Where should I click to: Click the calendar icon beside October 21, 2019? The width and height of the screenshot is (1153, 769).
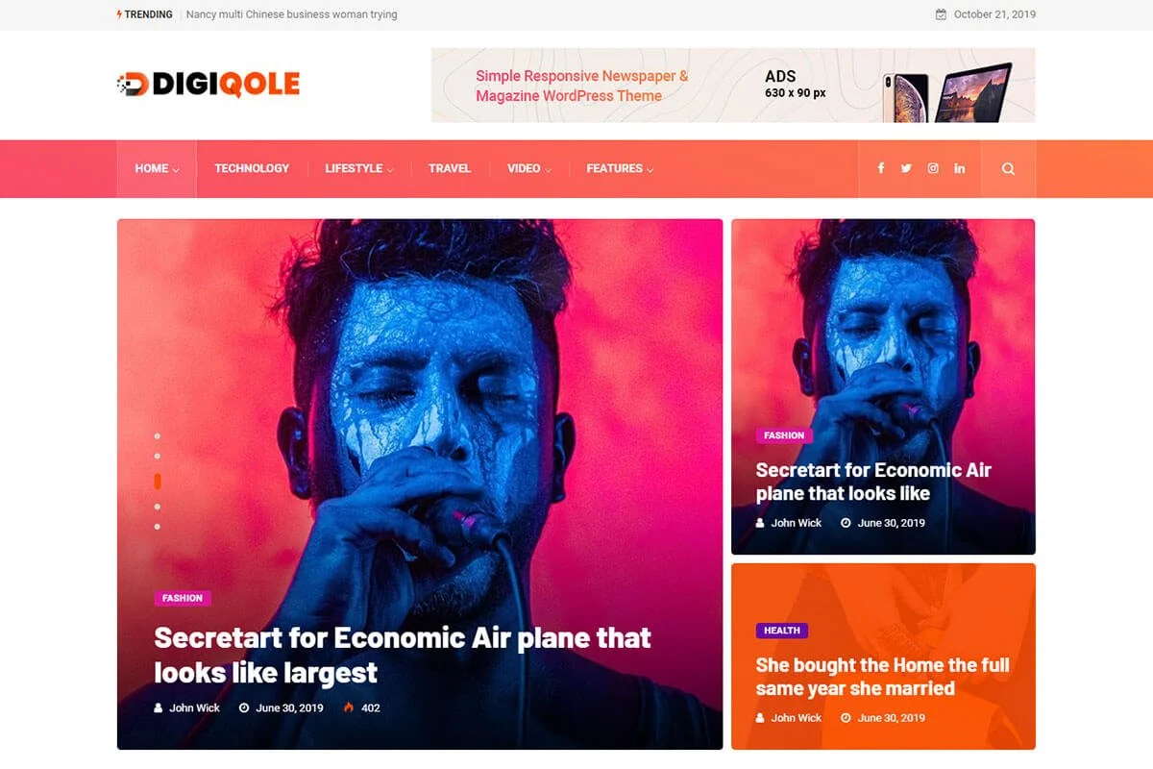tap(941, 14)
